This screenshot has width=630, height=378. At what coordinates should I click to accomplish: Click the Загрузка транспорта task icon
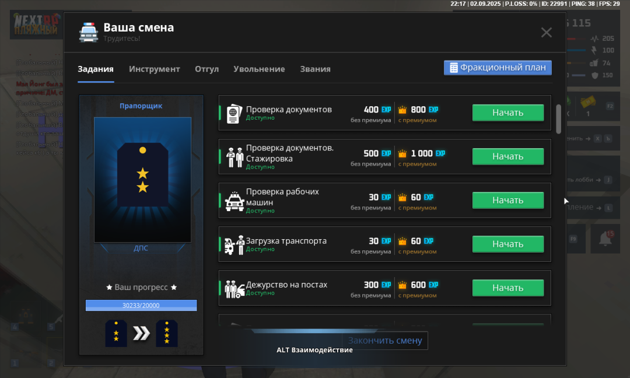tap(235, 244)
